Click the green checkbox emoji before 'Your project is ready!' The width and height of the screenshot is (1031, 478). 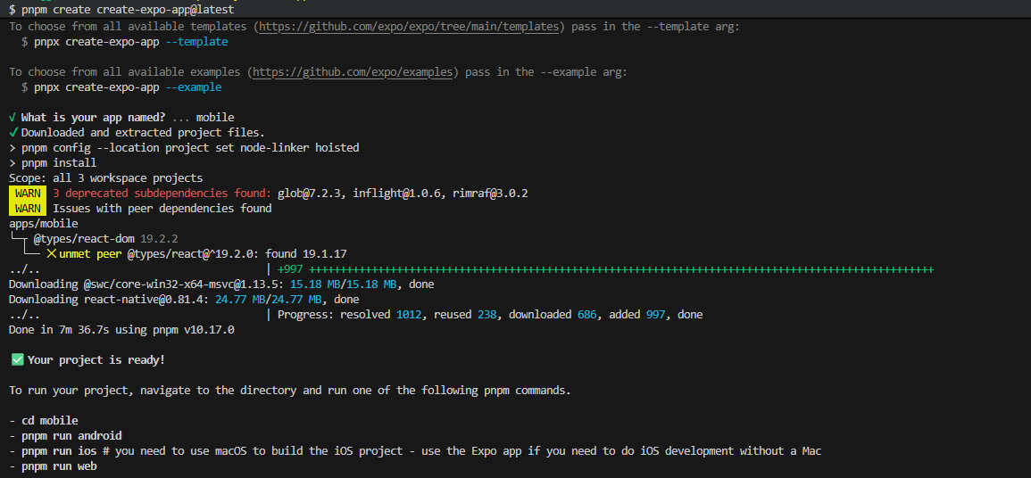(x=18, y=359)
